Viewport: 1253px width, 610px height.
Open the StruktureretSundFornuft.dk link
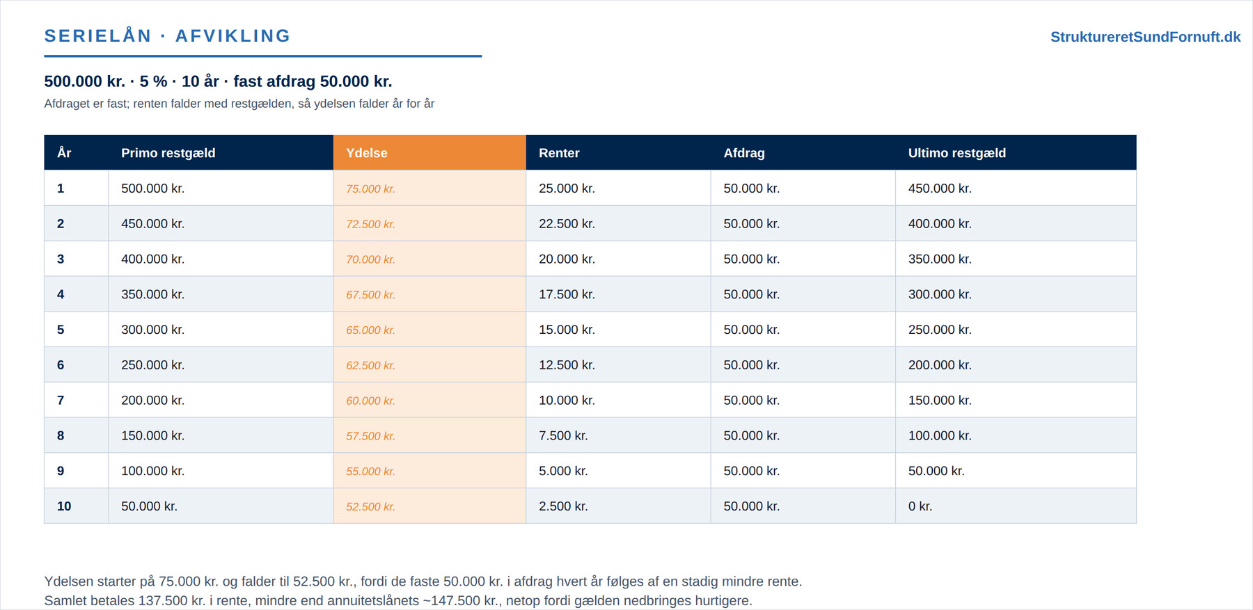(1145, 37)
